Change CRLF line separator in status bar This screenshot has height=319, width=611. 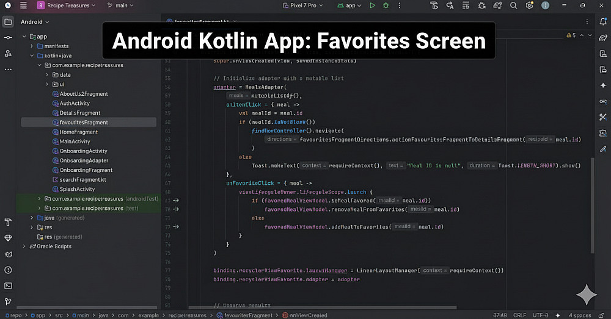pyautogui.click(x=519, y=315)
